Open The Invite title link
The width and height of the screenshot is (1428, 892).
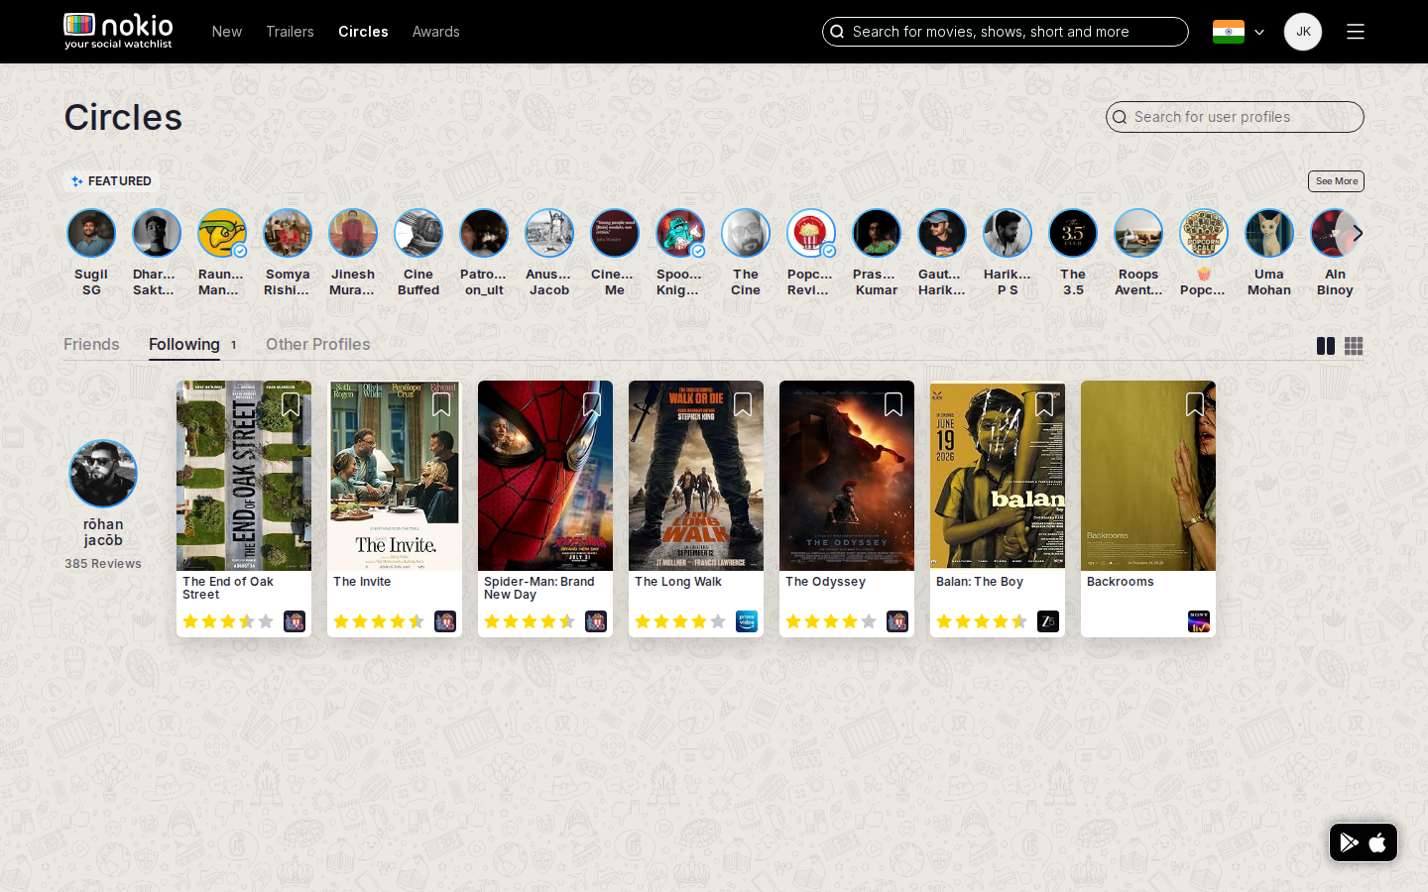362,582
